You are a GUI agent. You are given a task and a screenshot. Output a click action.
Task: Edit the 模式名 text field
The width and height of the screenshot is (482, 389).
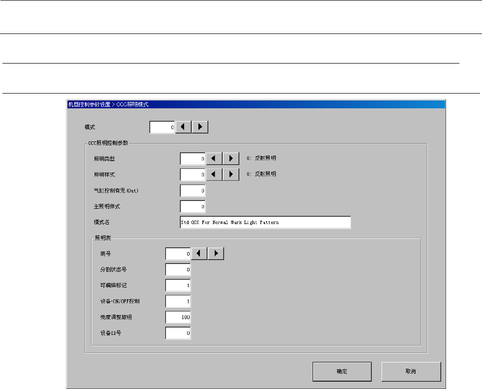point(265,223)
